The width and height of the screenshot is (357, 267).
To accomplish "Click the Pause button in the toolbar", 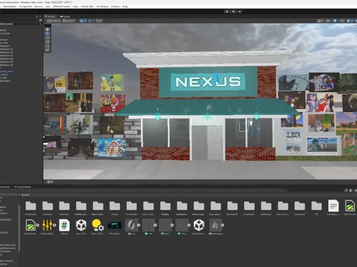I will point(233,12).
